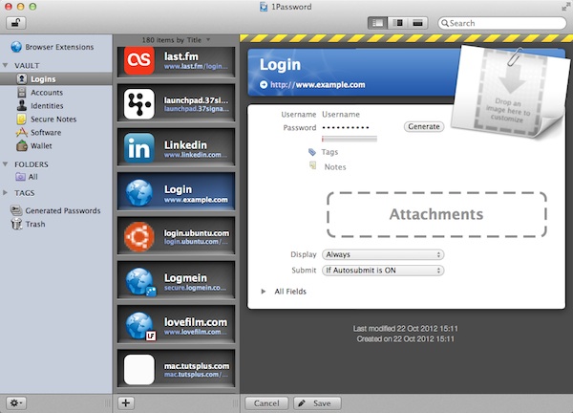Select the mac.tutsplus.com login entry
Image resolution: width=573 pixels, height=413 pixels.
176,369
